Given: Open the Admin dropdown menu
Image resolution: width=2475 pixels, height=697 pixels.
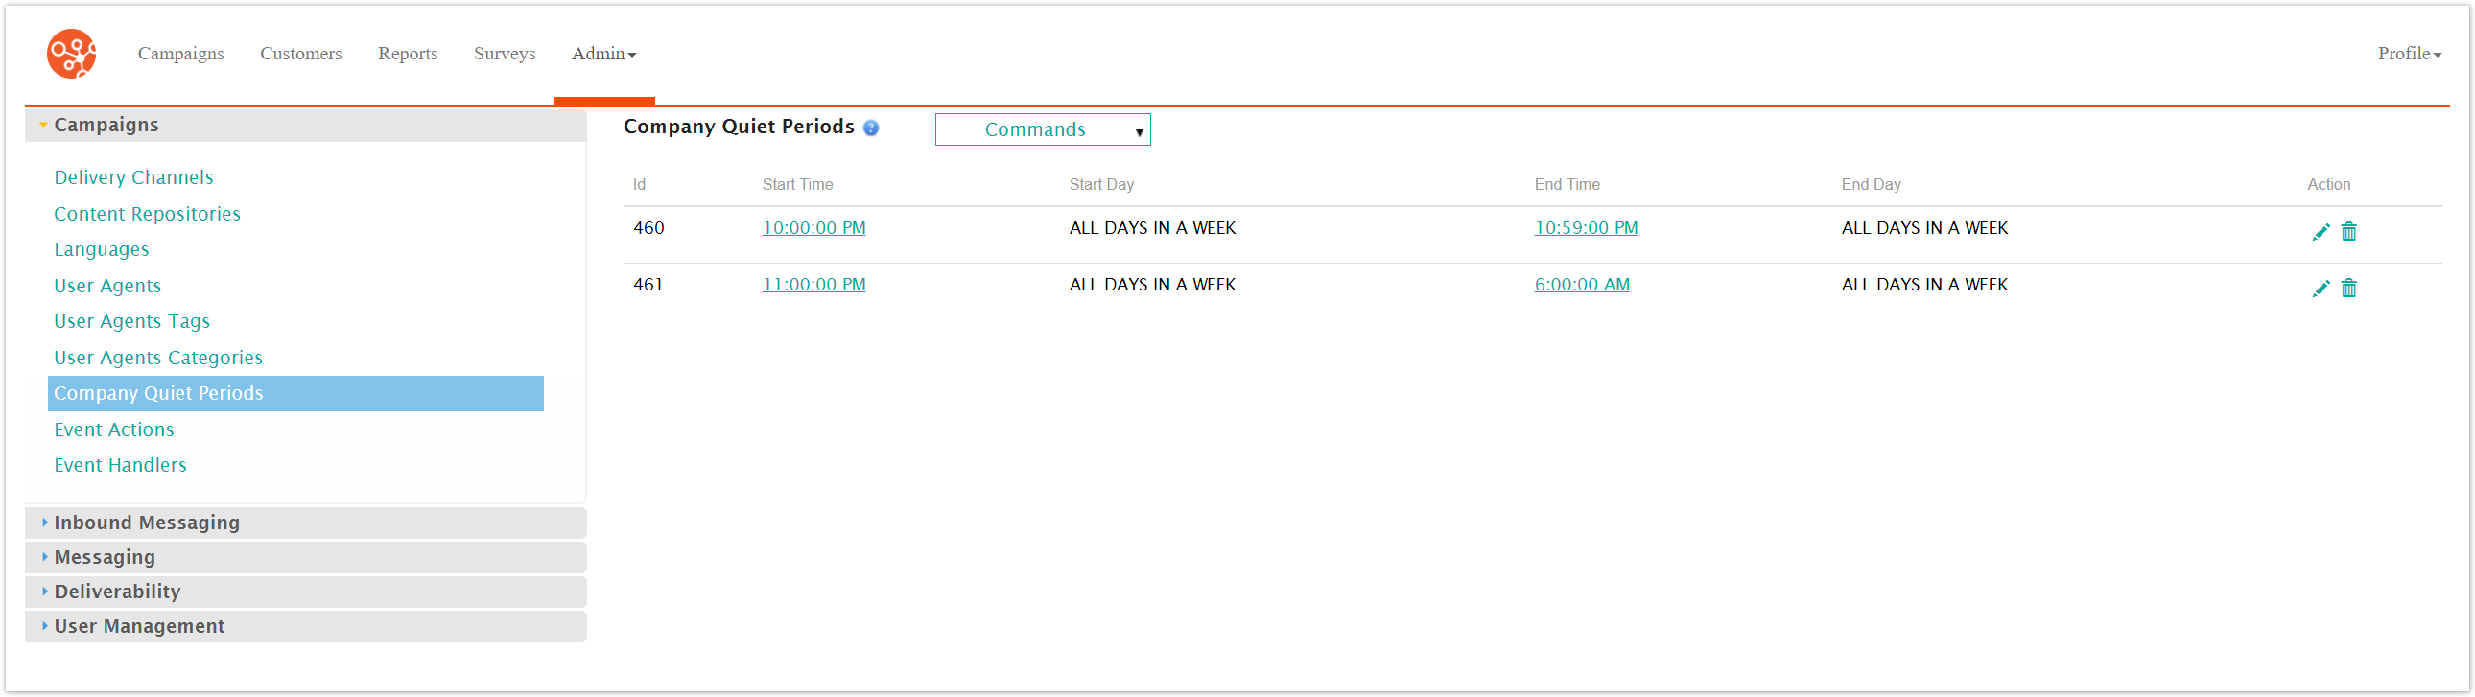Looking at the screenshot, I should point(603,54).
